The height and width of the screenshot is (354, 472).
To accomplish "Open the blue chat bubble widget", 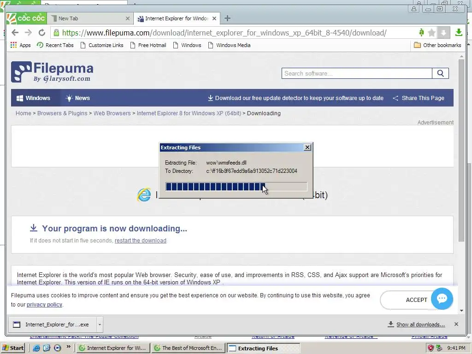I will pos(442,299).
